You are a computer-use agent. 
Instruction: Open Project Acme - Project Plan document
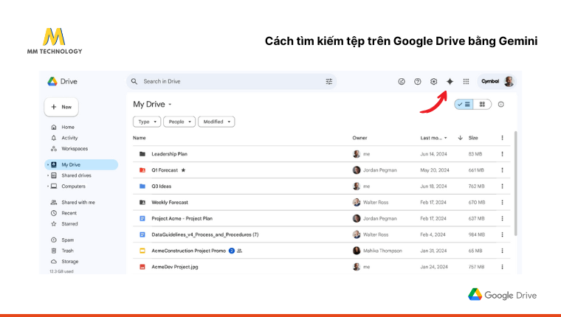pyautogui.click(x=182, y=218)
